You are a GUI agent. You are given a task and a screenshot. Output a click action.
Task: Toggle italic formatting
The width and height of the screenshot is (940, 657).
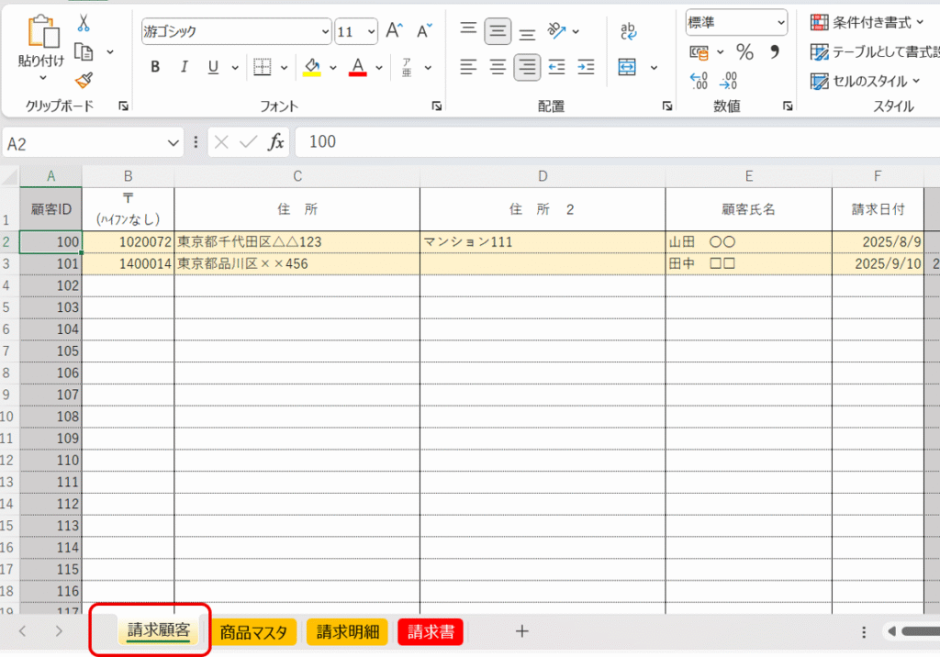[184, 67]
